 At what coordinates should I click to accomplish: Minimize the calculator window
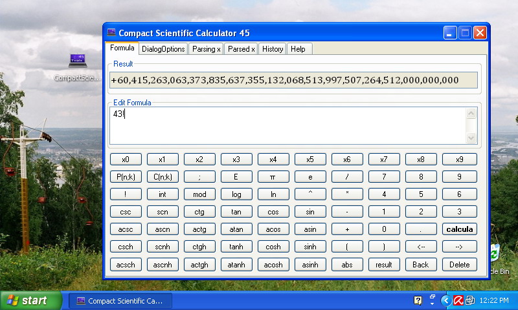(450, 32)
